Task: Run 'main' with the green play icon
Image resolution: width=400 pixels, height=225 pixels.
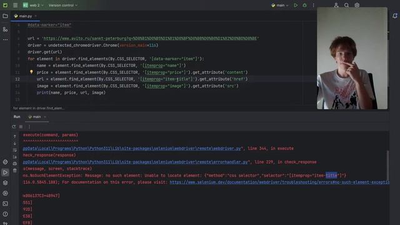Action: [x=296, y=5]
